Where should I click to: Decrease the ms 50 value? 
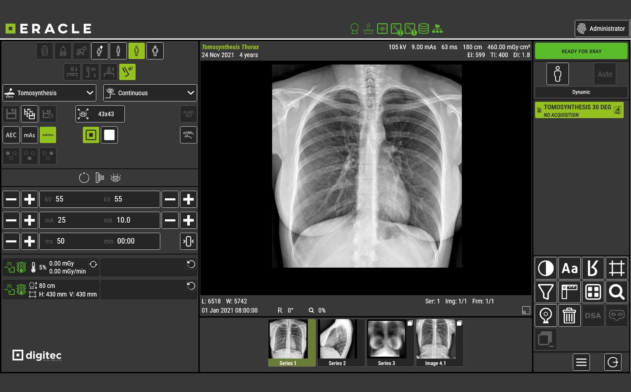11,241
